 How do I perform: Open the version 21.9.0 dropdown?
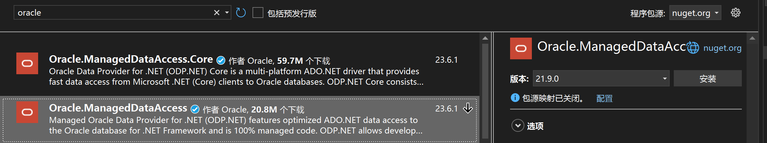664,79
